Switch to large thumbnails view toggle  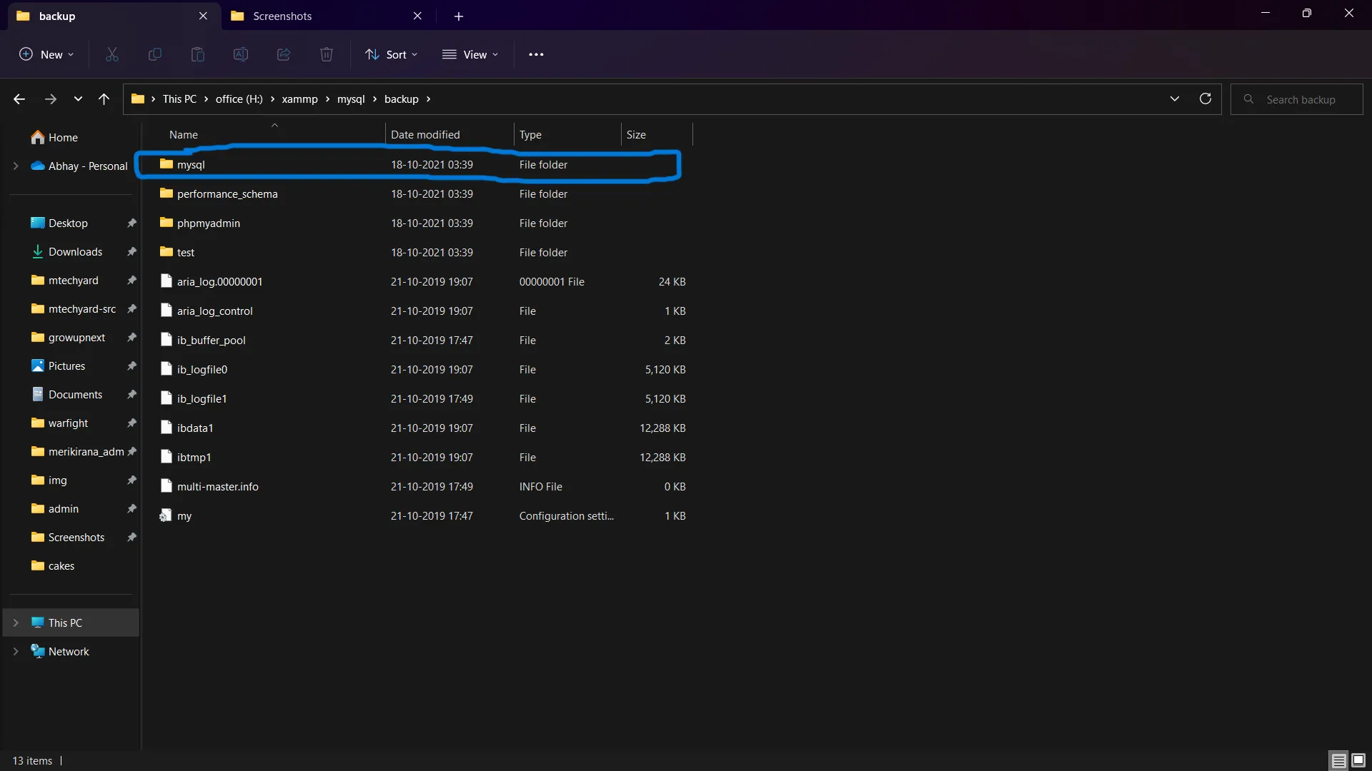(1358, 760)
